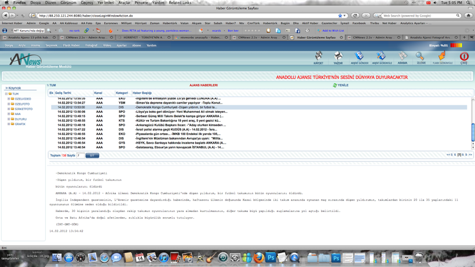Click the YAZDIR printer icon
Image resolution: width=475 pixels, height=267 pixels.
tap(338, 57)
